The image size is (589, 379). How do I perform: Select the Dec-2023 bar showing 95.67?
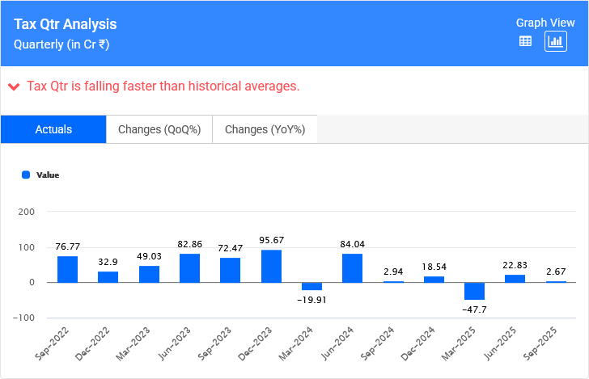coord(271,266)
